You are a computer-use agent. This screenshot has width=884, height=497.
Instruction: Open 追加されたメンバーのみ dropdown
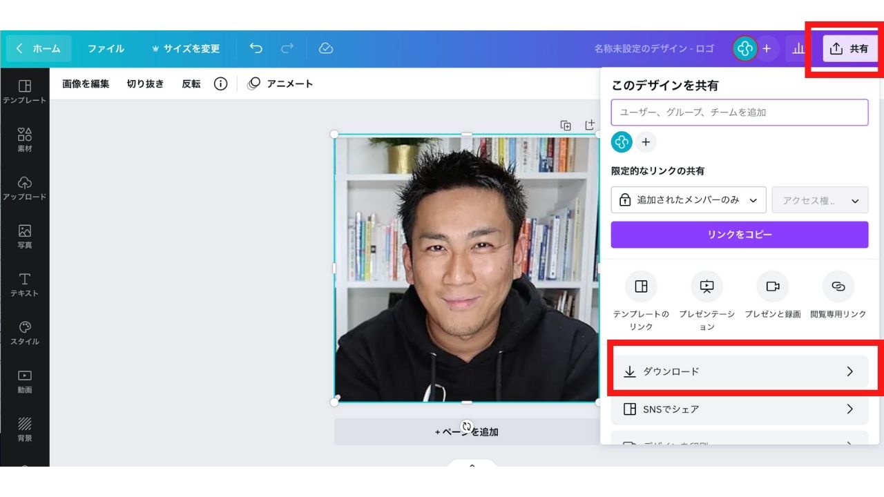point(689,200)
